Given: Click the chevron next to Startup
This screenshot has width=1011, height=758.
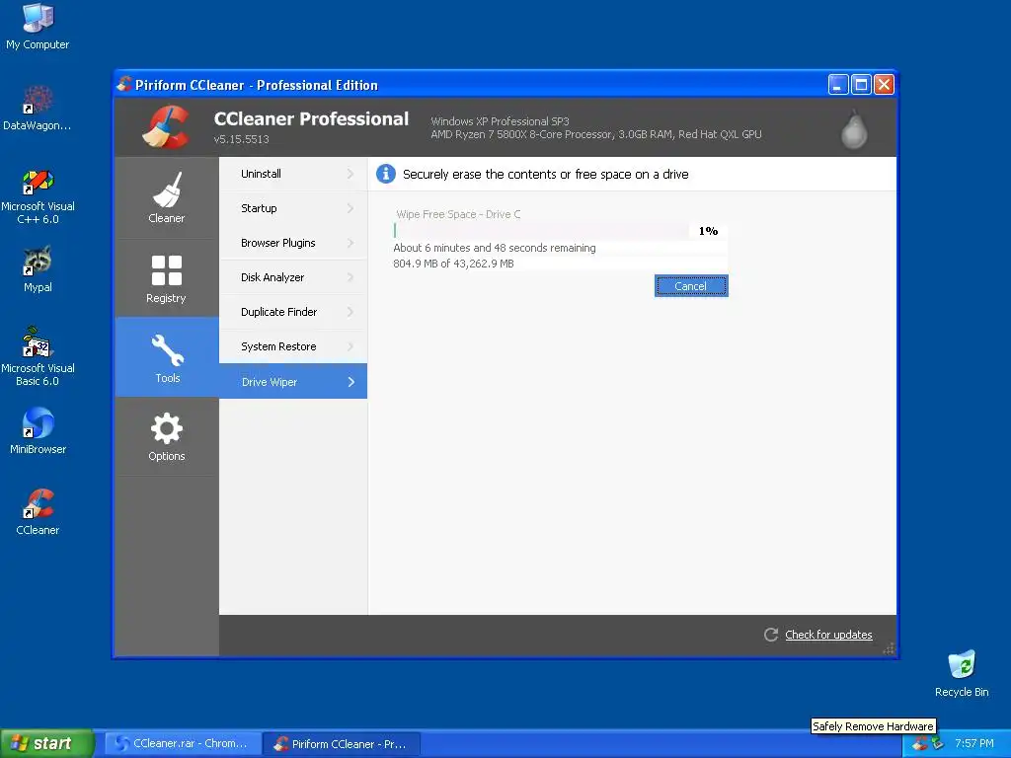Looking at the screenshot, I should pyautogui.click(x=350, y=208).
